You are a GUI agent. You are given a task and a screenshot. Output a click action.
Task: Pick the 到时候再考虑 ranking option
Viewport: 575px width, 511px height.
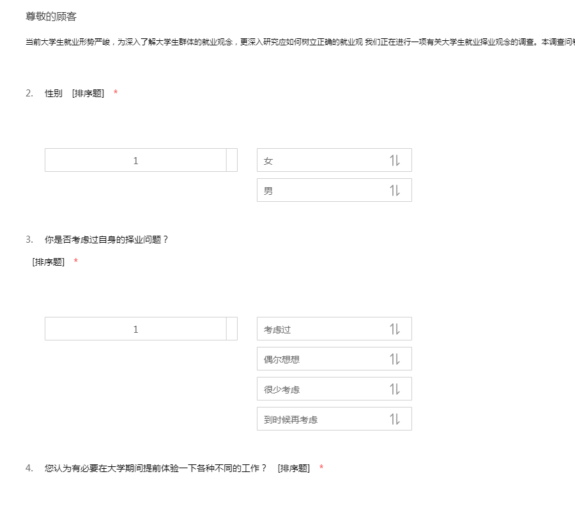(x=319, y=419)
